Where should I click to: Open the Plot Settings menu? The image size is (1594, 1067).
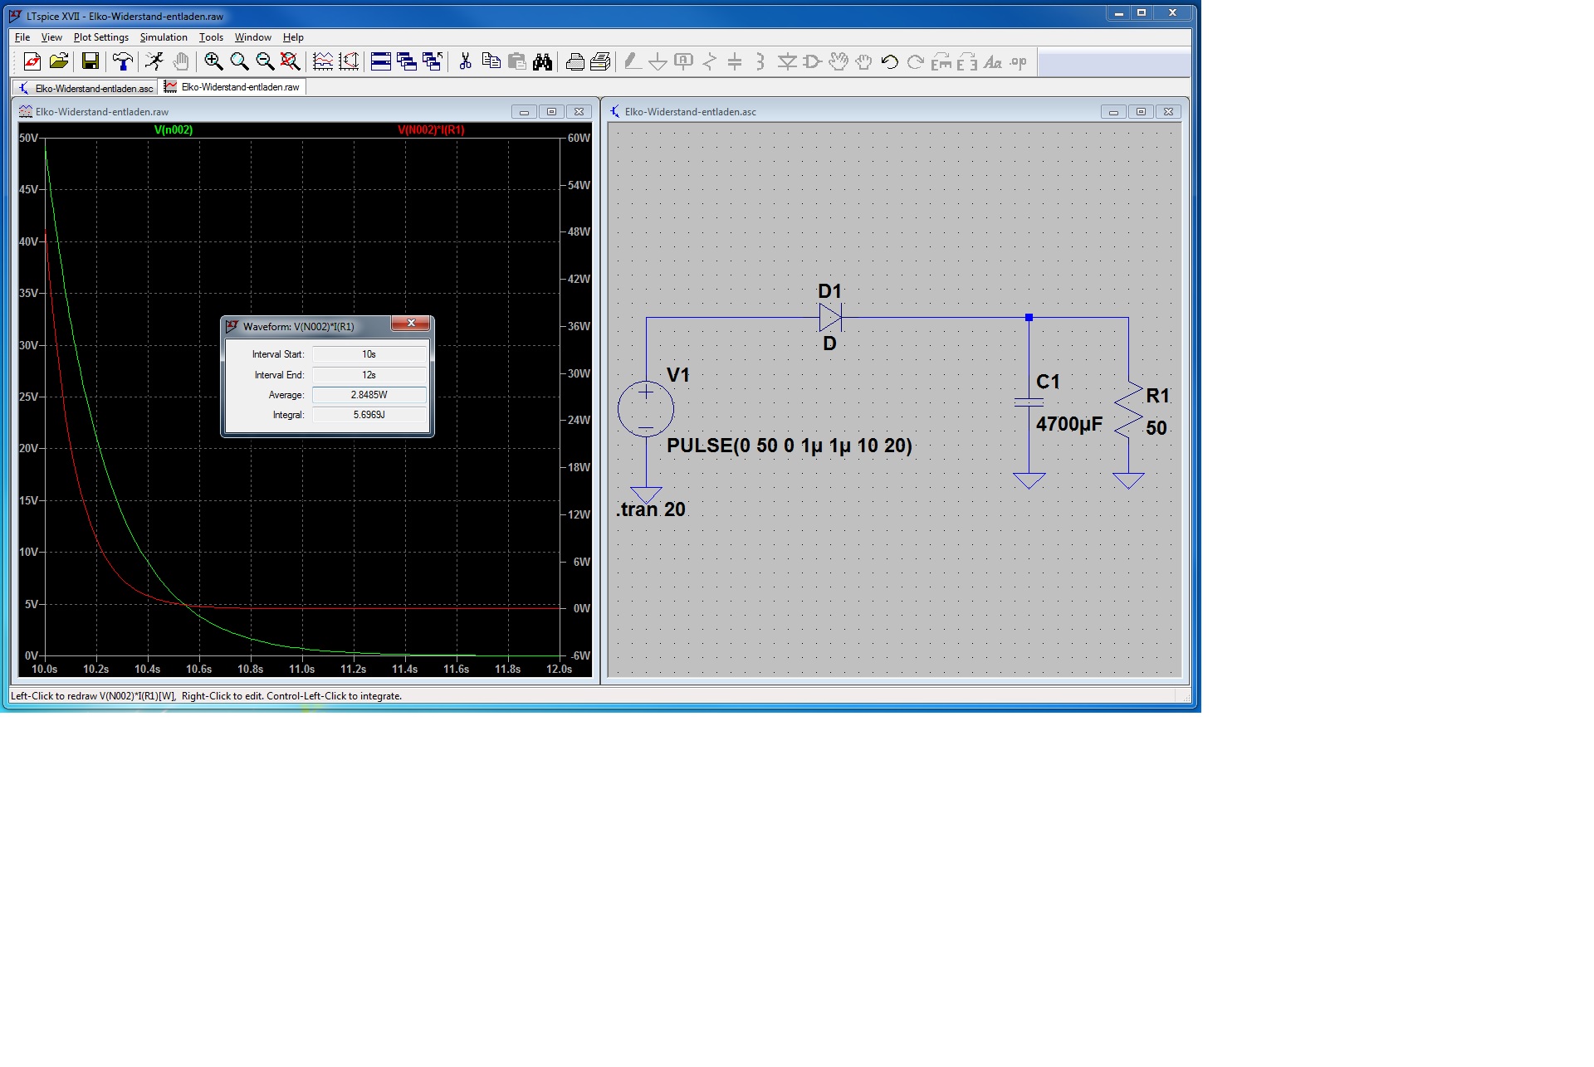(x=100, y=37)
